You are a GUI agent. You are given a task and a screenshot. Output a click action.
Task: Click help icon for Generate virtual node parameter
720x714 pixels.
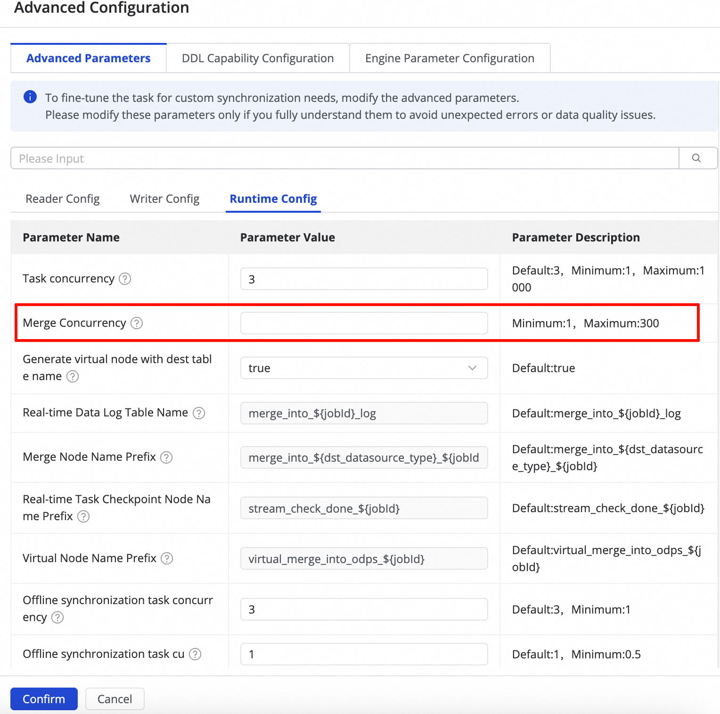(x=73, y=376)
